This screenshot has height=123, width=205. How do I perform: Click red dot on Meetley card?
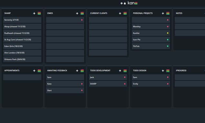pyautogui.click(x=168, y=27)
